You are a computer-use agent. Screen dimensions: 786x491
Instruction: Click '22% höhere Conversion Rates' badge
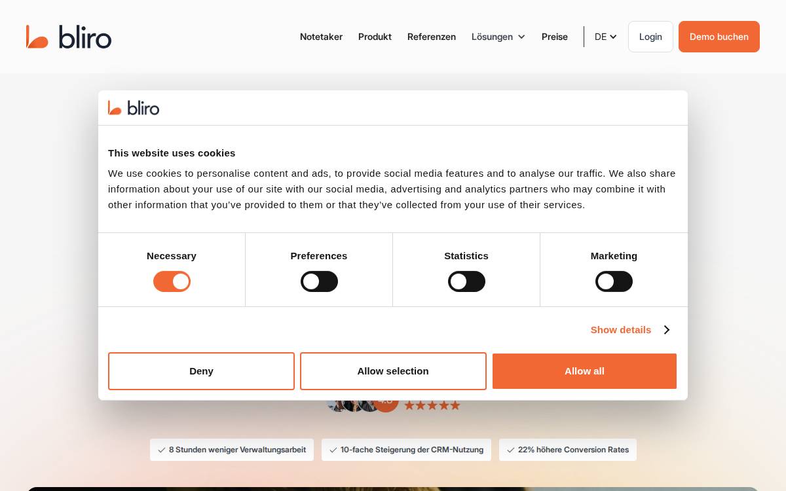tap(568, 450)
